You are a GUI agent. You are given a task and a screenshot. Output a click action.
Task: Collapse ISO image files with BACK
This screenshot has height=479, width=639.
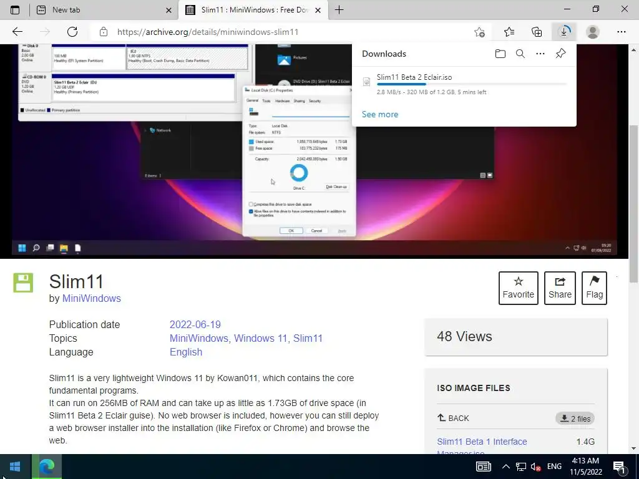[x=453, y=419]
